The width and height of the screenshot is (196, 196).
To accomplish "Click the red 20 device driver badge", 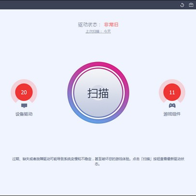I will point(24,92).
